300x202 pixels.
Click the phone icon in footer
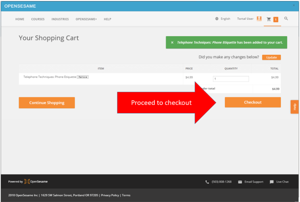click(x=207, y=182)
